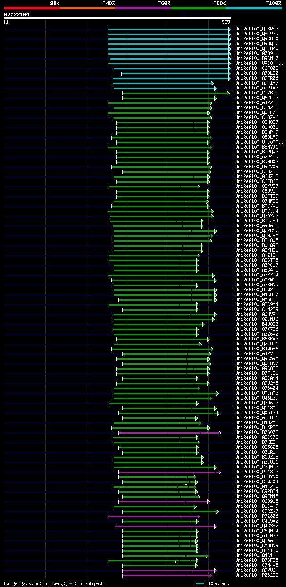The image size is (286, 587).
Task: Select label UniRef100_C1N2H6
Action: click(257, 108)
